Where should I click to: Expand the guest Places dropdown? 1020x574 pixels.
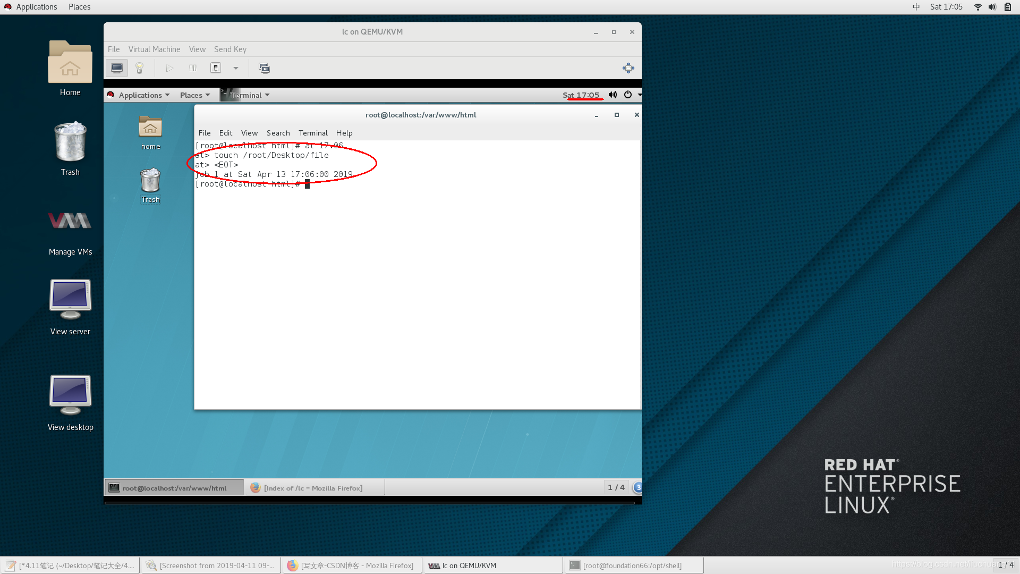[194, 95]
